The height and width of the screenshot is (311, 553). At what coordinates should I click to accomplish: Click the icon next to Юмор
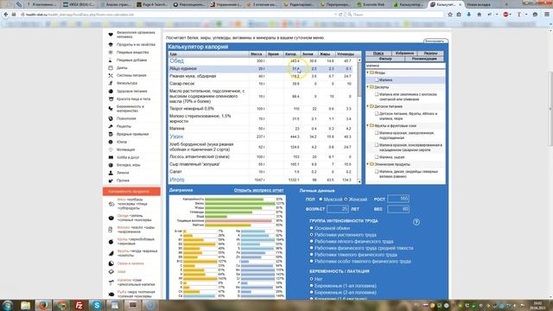click(x=111, y=142)
